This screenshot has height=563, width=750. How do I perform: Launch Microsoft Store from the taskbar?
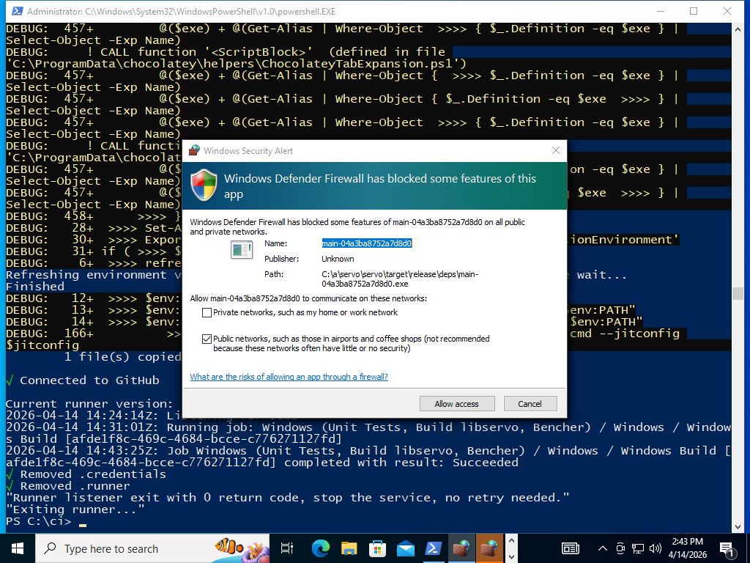coord(377,548)
